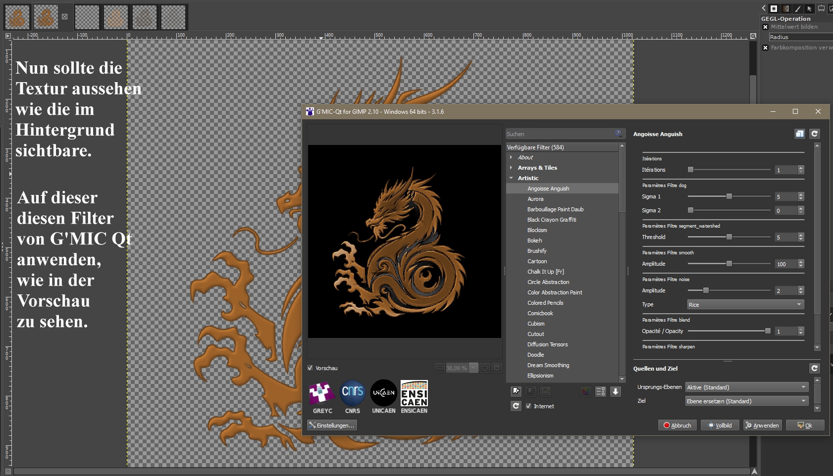Click the Itérations value stepper arrows
The height and width of the screenshot is (476, 833).
(x=801, y=170)
